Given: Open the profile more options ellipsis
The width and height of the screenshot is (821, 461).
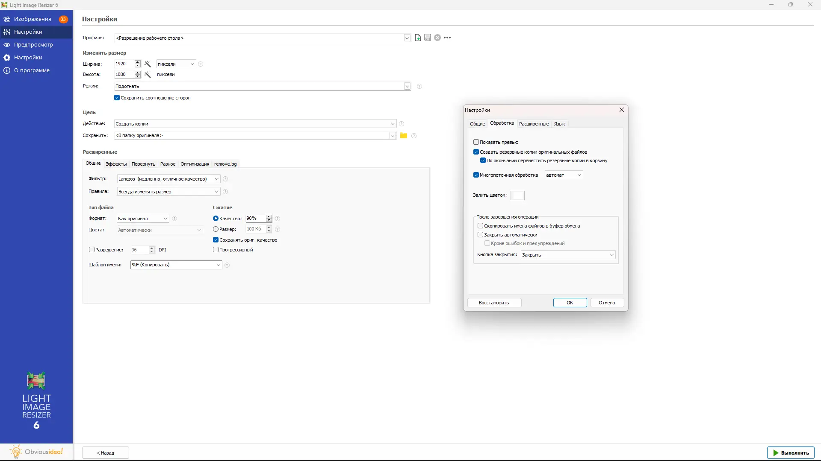Looking at the screenshot, I should pyautogui.click(x=447, y=38).
